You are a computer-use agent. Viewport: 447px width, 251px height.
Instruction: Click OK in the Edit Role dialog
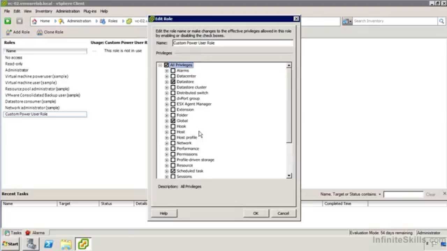(x=256, y=213)
